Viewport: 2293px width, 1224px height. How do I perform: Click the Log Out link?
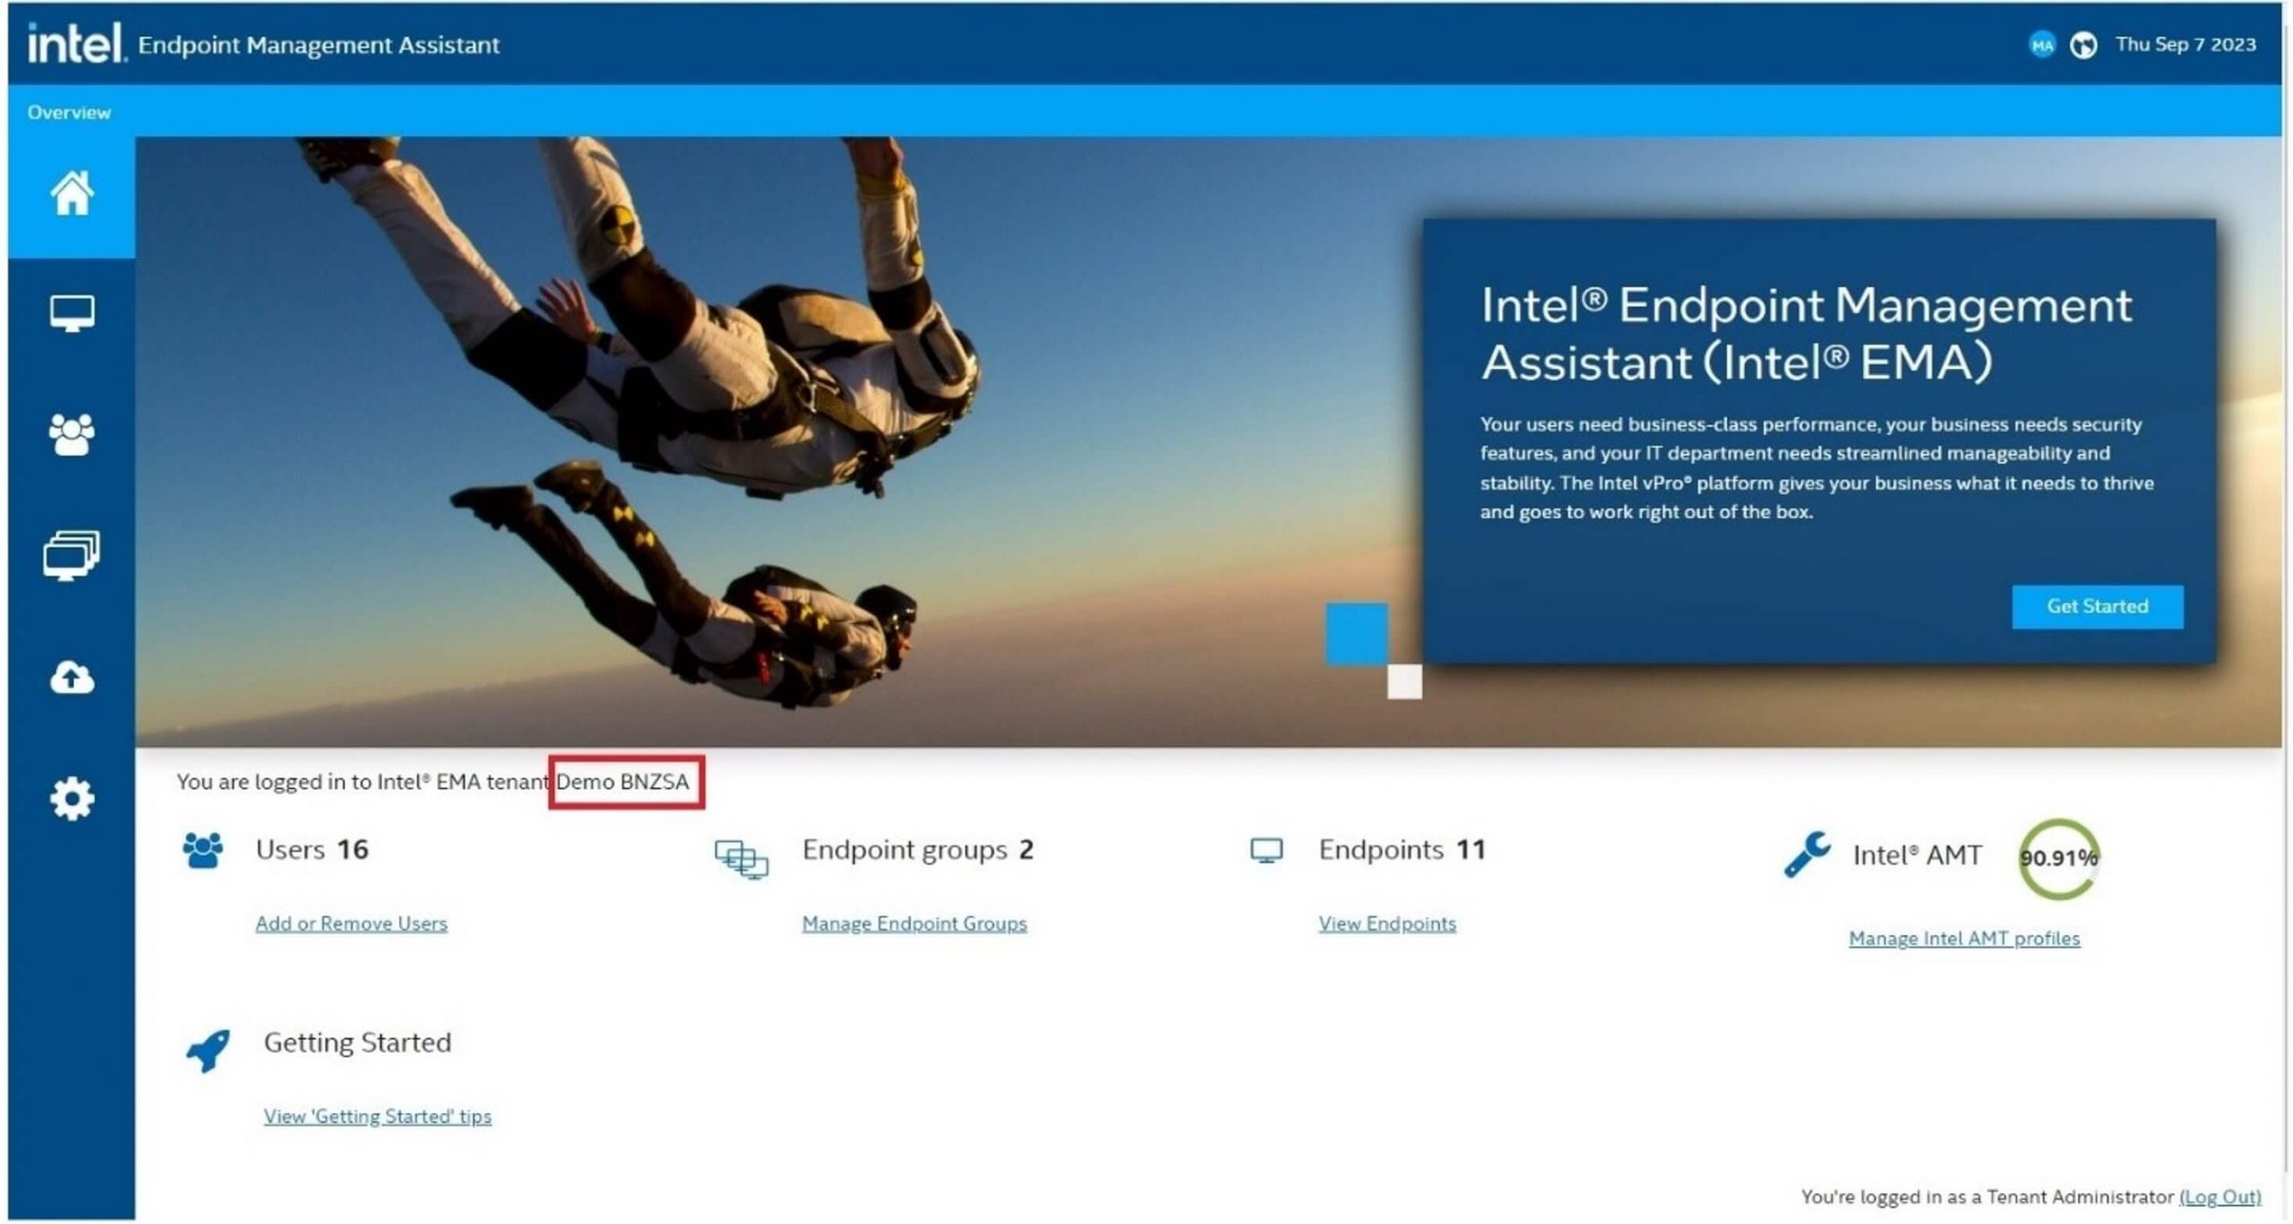point(2220,1197)
